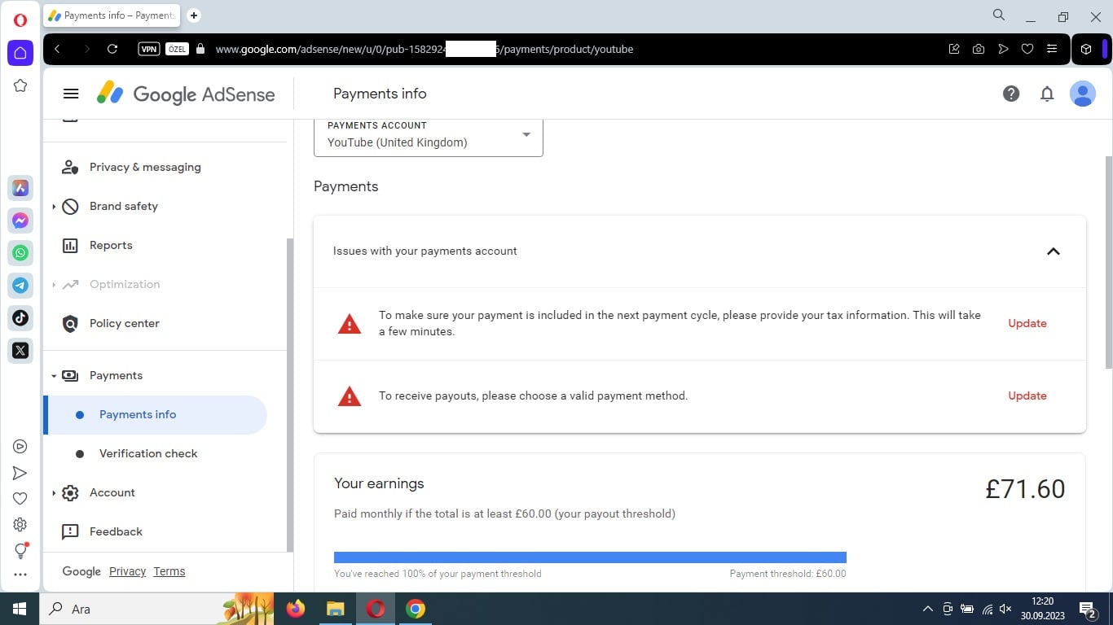Update tax information issue
Screen dimensions: 1113x625
tap(1027, 323)
